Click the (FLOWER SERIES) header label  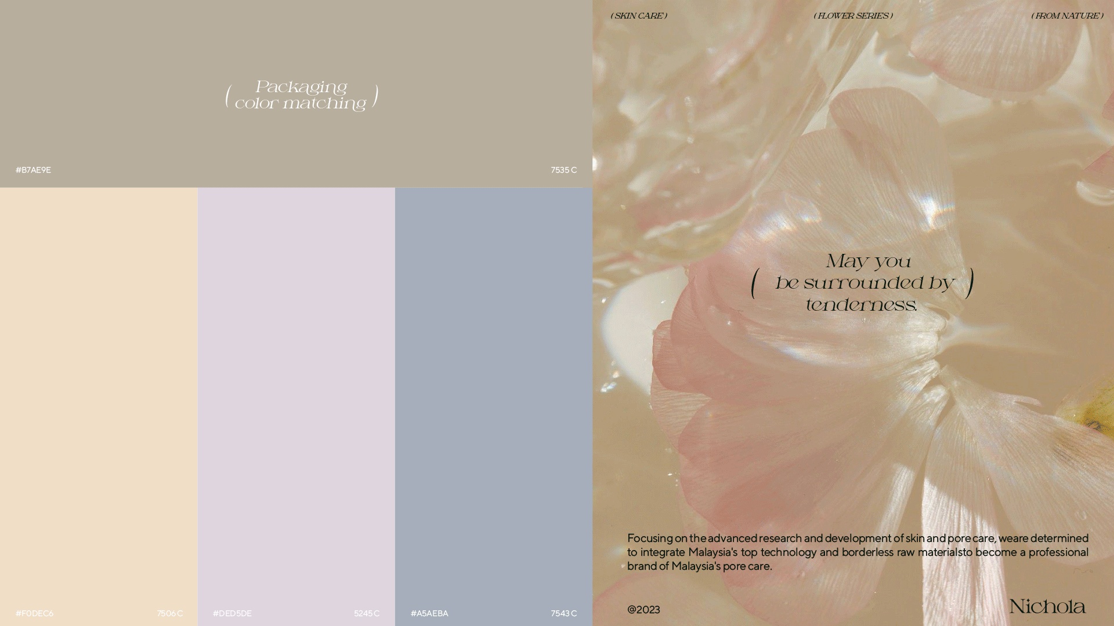[853, 16]
